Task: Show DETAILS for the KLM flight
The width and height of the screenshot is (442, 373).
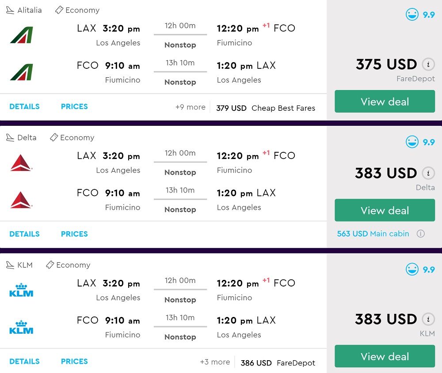Action: (24, 362)
